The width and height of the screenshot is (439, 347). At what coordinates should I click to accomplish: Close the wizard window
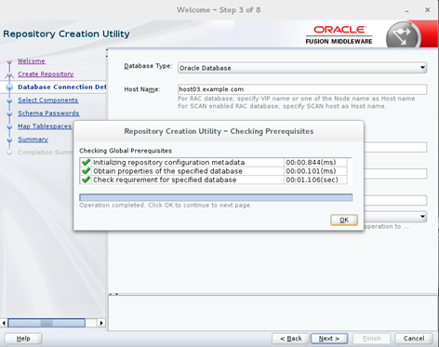click(427, 10)
